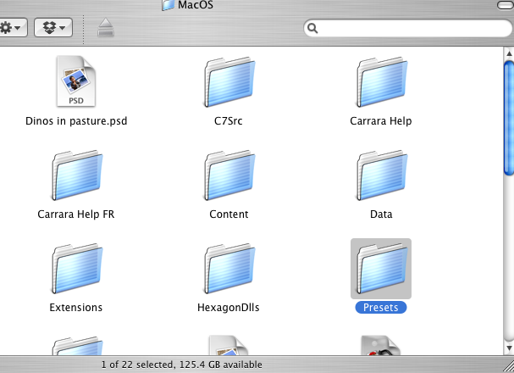Click the Extensions name label
The image size is (514, 373).
pyautogui.click(x=76, y=308)
